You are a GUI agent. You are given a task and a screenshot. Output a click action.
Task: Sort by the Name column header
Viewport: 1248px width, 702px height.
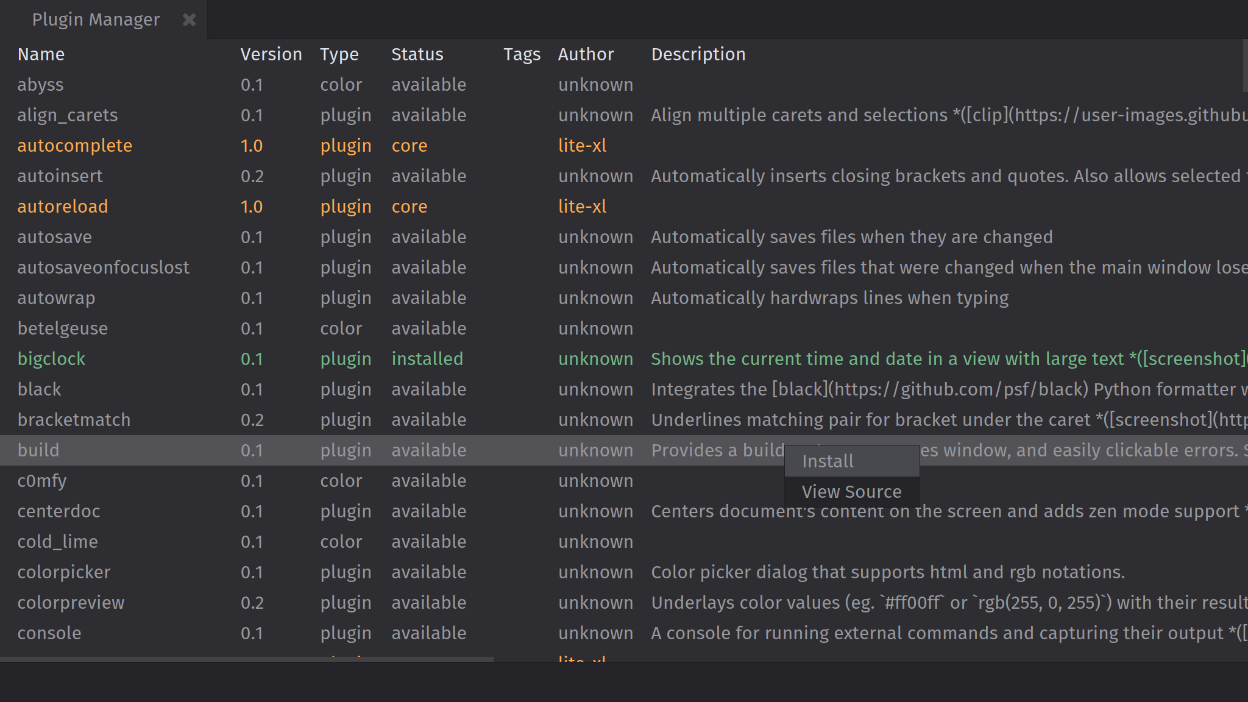pos(41,54)
